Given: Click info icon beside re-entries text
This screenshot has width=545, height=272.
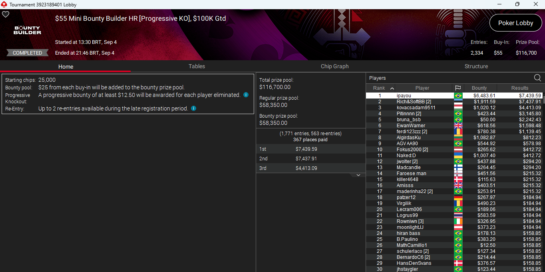Looking at the screenshot, I should 193,108.
